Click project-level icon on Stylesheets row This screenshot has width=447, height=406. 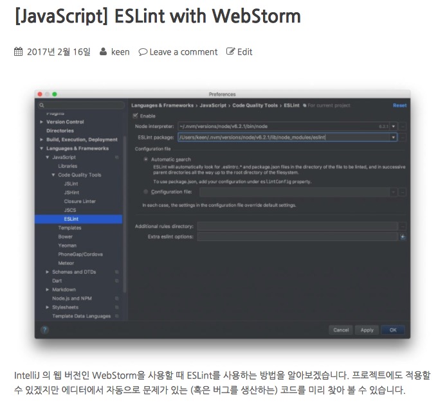point(116,307)
